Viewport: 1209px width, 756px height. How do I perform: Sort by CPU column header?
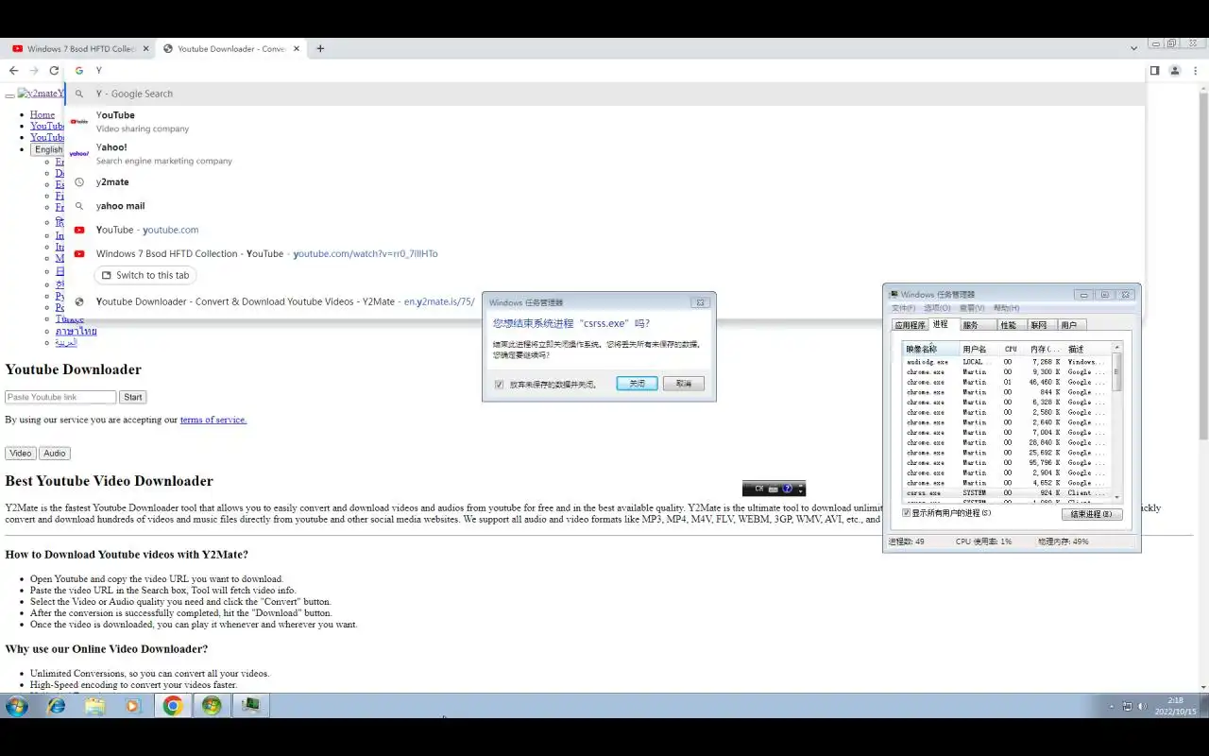coord(1013,350)
